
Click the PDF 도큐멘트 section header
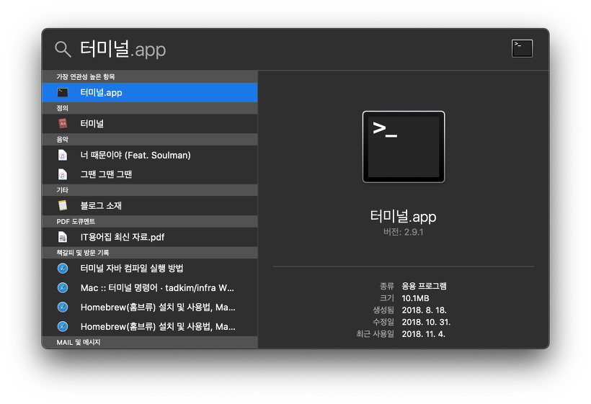pyautogui.click(x=150, y=221)
